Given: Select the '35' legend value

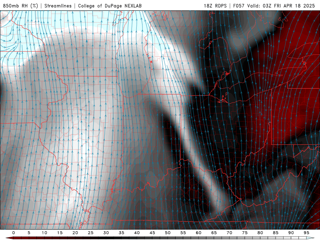Looking at the screenshot, I should 122,233.
